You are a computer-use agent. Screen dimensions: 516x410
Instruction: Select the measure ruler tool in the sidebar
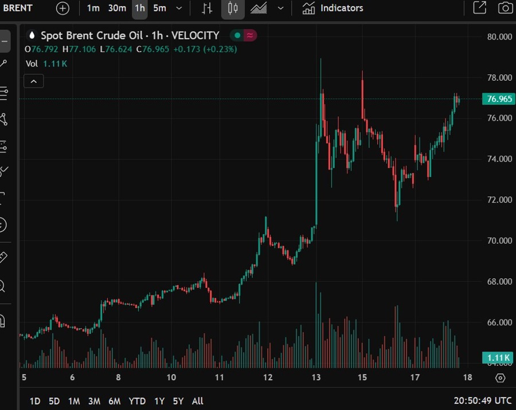(3, 257)
